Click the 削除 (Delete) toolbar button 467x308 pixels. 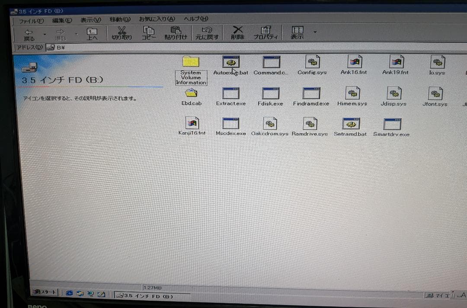(x=237, y=32)
